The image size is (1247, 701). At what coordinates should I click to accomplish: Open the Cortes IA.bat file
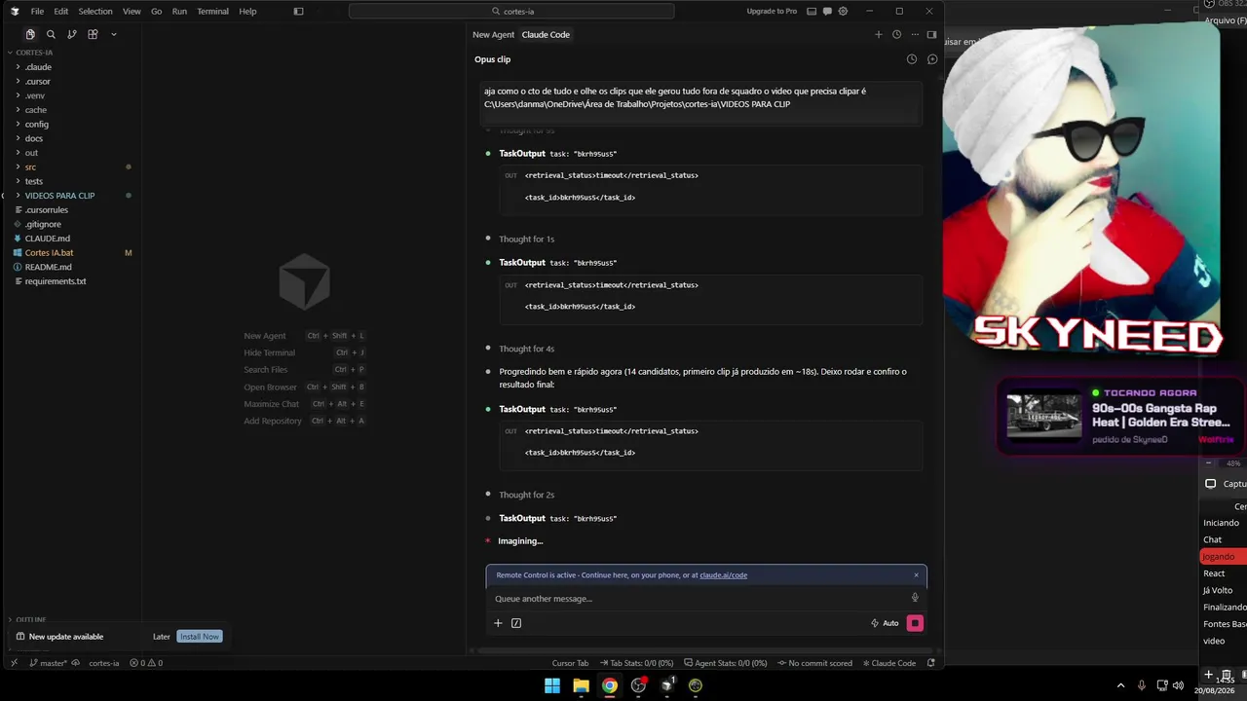[50, 253]
